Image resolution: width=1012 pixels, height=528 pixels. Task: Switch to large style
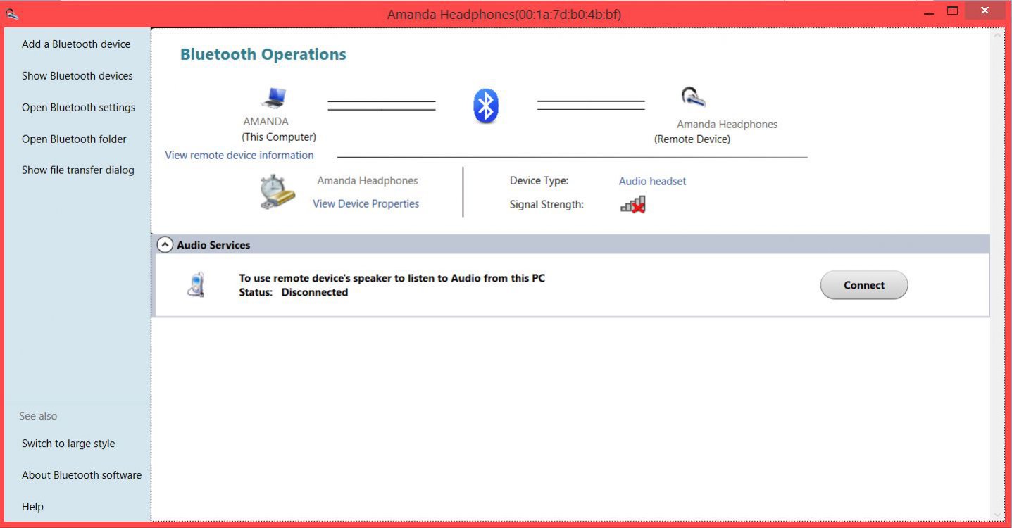point(68,444)
